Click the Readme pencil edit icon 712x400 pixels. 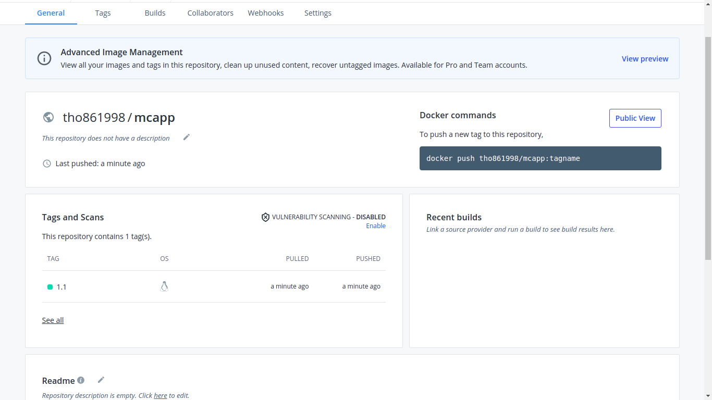pyautogui.click(x=101, y=380)
